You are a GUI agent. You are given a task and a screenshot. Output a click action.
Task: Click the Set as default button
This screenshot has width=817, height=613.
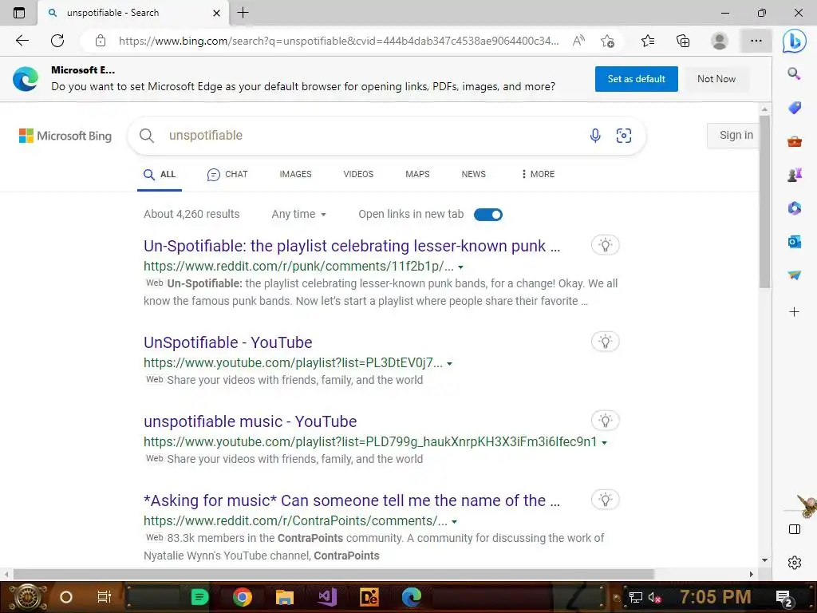coord(636,79)
